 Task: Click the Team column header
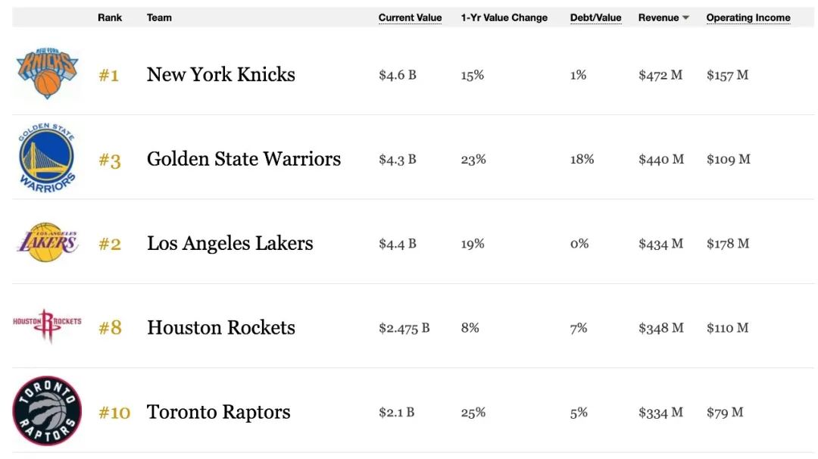[x=159, y=18]
